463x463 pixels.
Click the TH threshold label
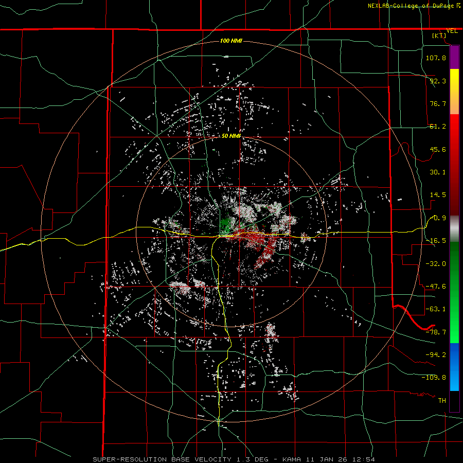point(442,401)
